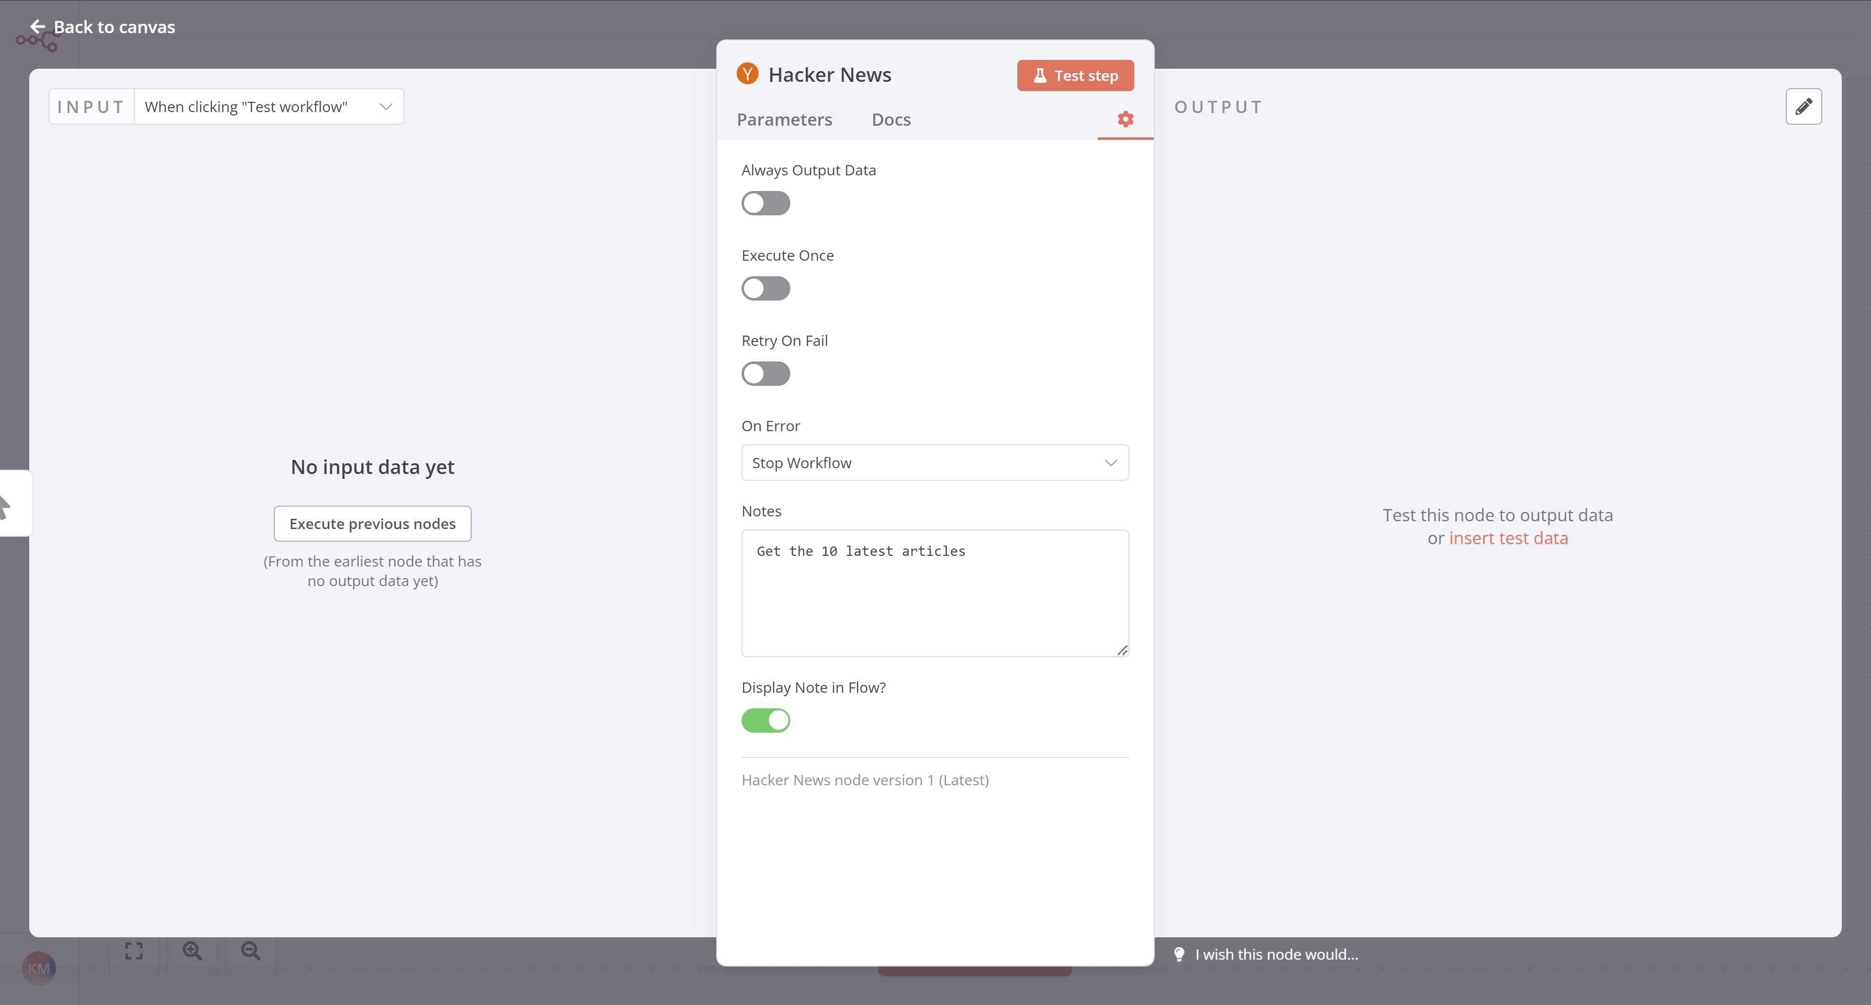This screenshot has height=1005, width=1871.
Task: Open the input source dropdown
Action: tap(268, 106)
